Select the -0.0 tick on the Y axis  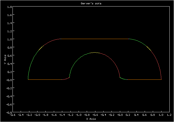click(x=9, y=80)
